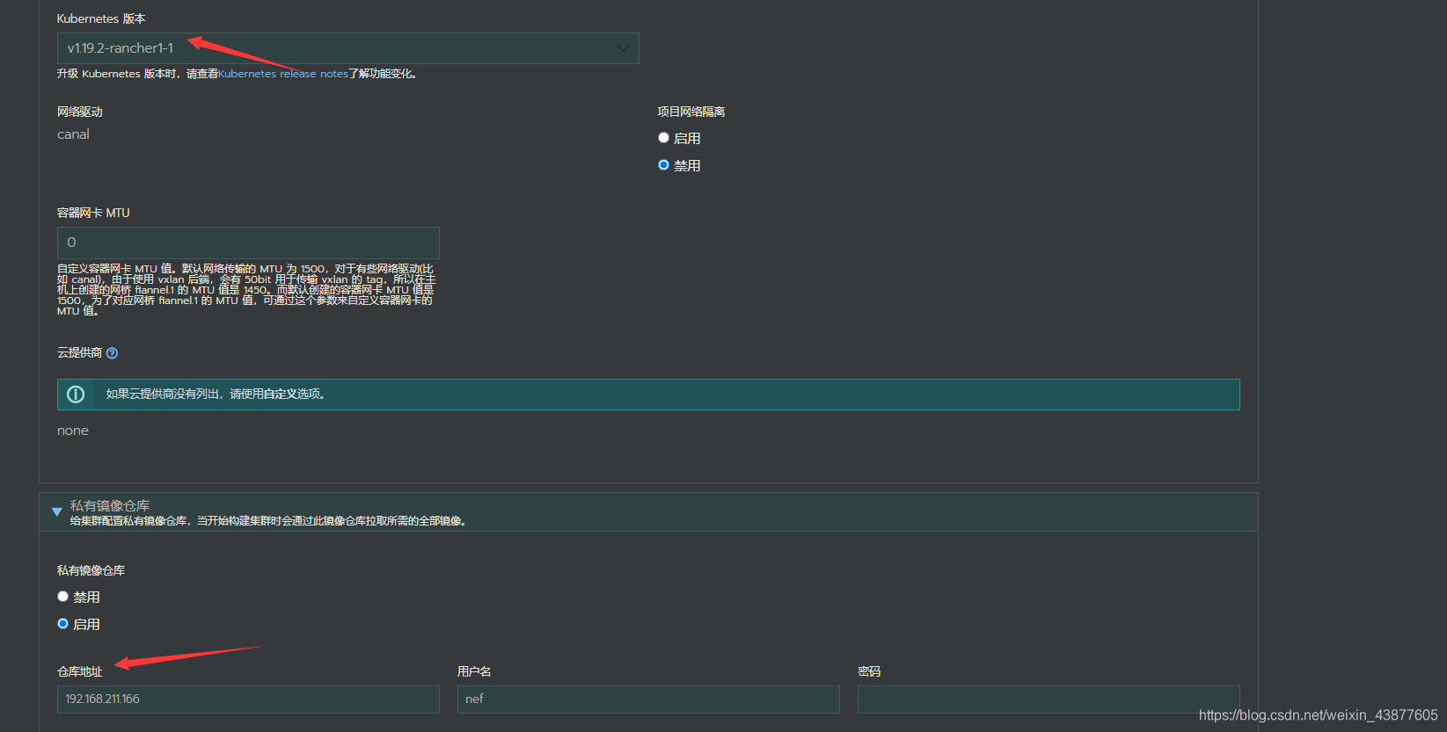Click info icon in cloud provider banner
Viewport: 1447px width, 732px height.
(x=76, y=395)
